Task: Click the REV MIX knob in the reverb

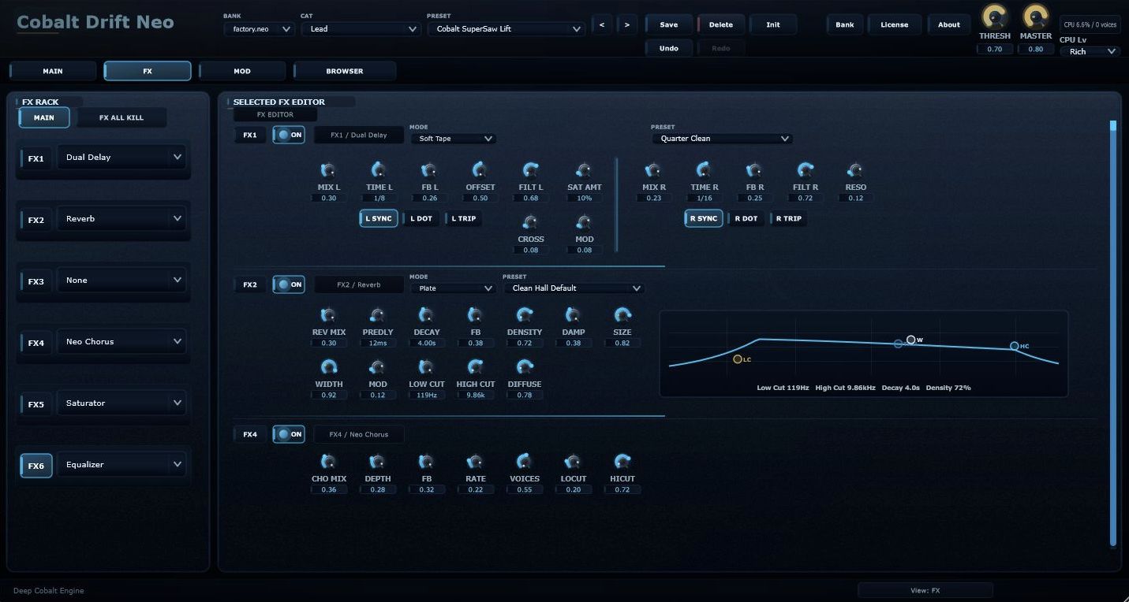Action: coord(328,315)
